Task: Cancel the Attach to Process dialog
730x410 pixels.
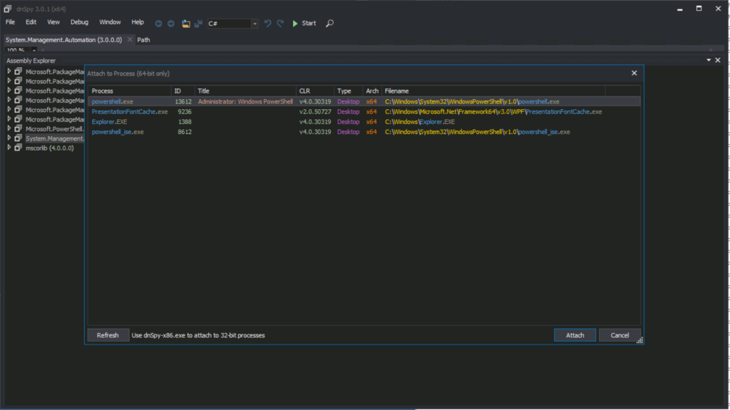Action: tap(620, 335)
